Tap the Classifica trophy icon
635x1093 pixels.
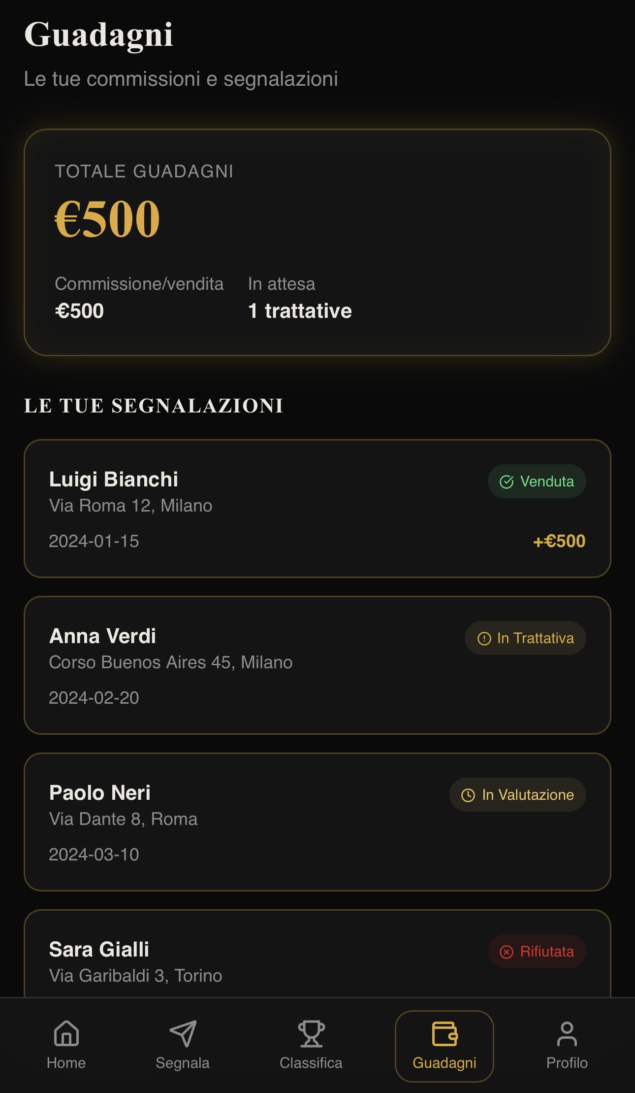[311, 1033]
